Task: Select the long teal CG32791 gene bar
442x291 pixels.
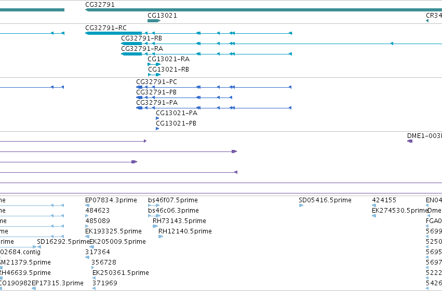Action: coord(263,10)
